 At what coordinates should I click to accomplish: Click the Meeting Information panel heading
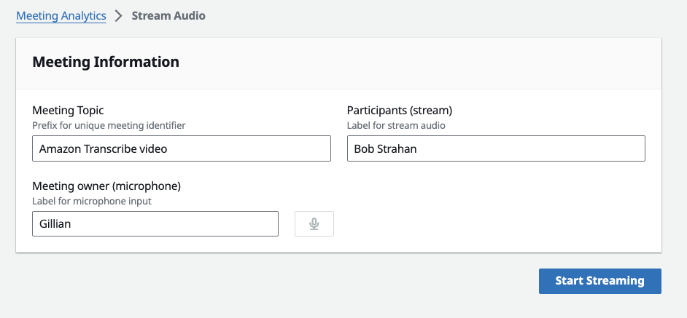click(106, 62)
